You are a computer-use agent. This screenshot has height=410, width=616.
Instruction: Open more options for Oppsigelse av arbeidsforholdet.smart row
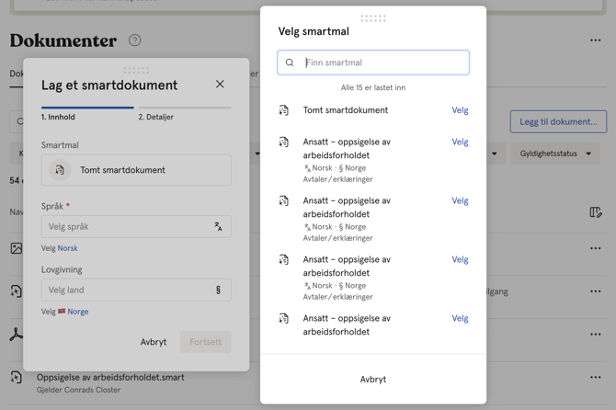pyautogui.click(x=595, y=377)
